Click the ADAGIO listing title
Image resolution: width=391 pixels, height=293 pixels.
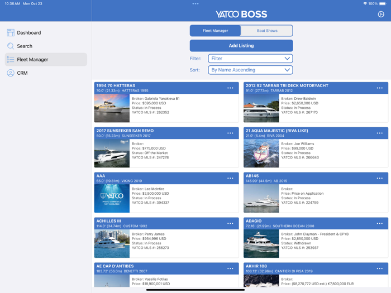[254, 221]
